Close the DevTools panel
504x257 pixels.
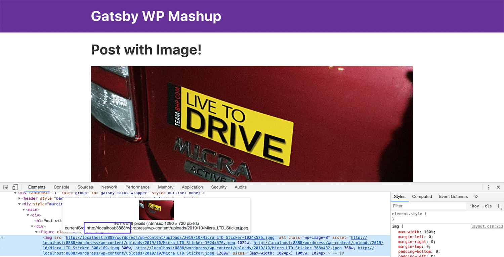(x=498, y=187)
